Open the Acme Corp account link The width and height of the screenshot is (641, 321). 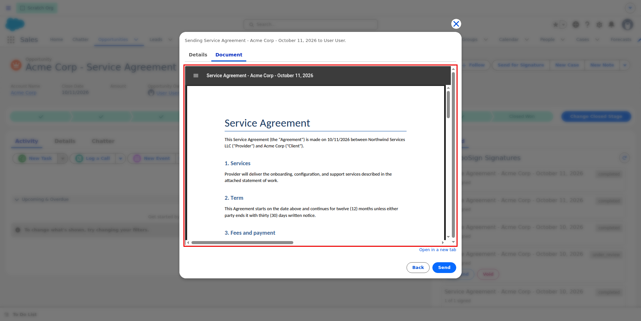click(x=24, y=93)
